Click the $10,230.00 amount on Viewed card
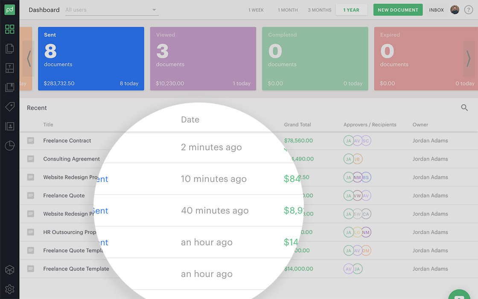The image size is (478, 299). (x=170, y=83)
